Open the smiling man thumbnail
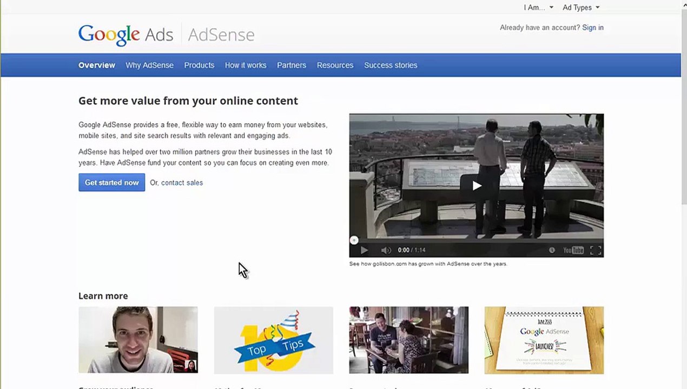Viewport: 687px width, 389px height. click(138, 340)
